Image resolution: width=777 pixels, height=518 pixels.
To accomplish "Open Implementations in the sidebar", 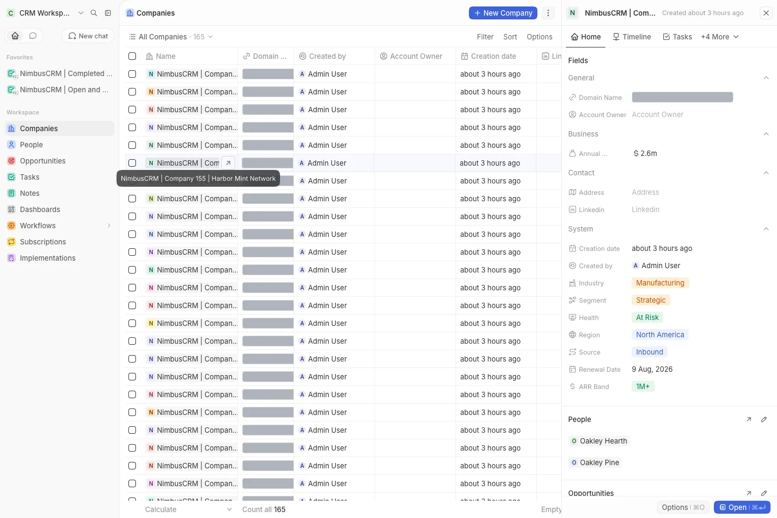I will (59, 258).
